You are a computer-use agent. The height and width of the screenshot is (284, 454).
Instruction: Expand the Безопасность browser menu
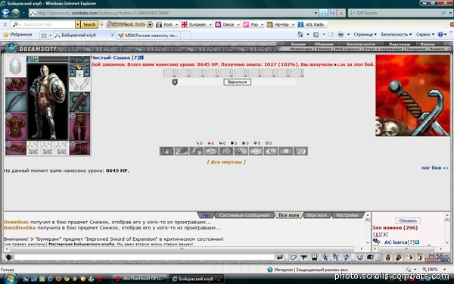(x=396, y=35)
